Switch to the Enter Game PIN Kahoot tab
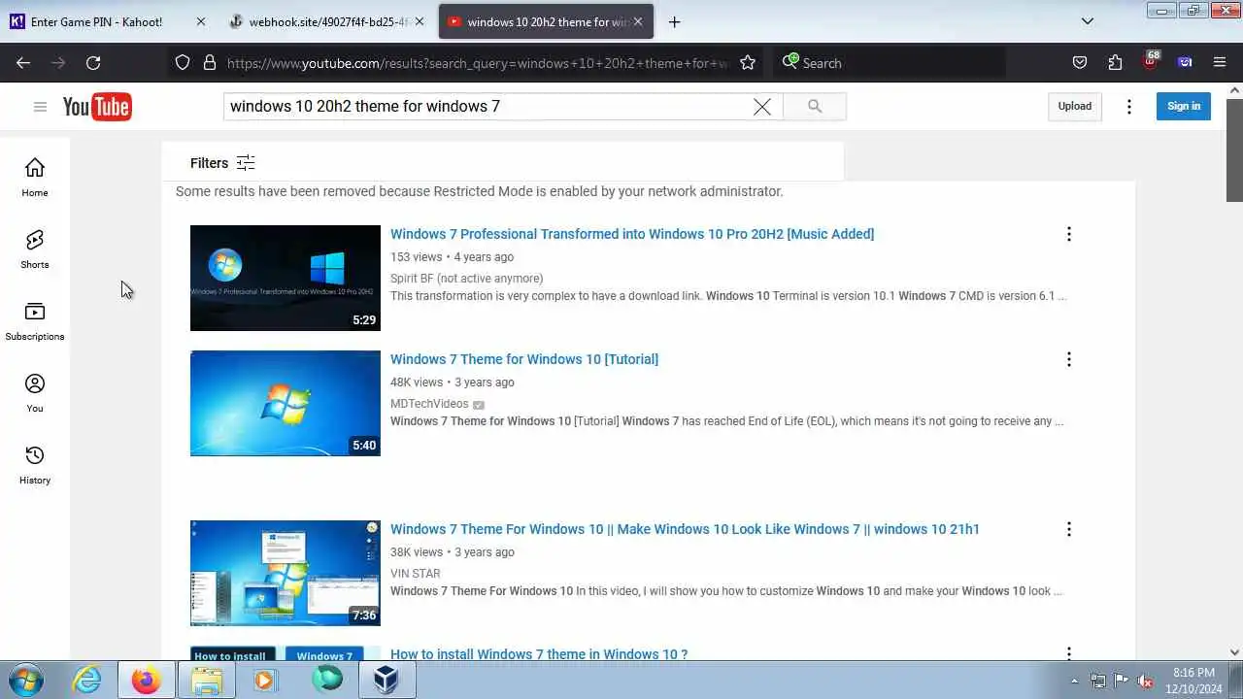 [95, 21]
